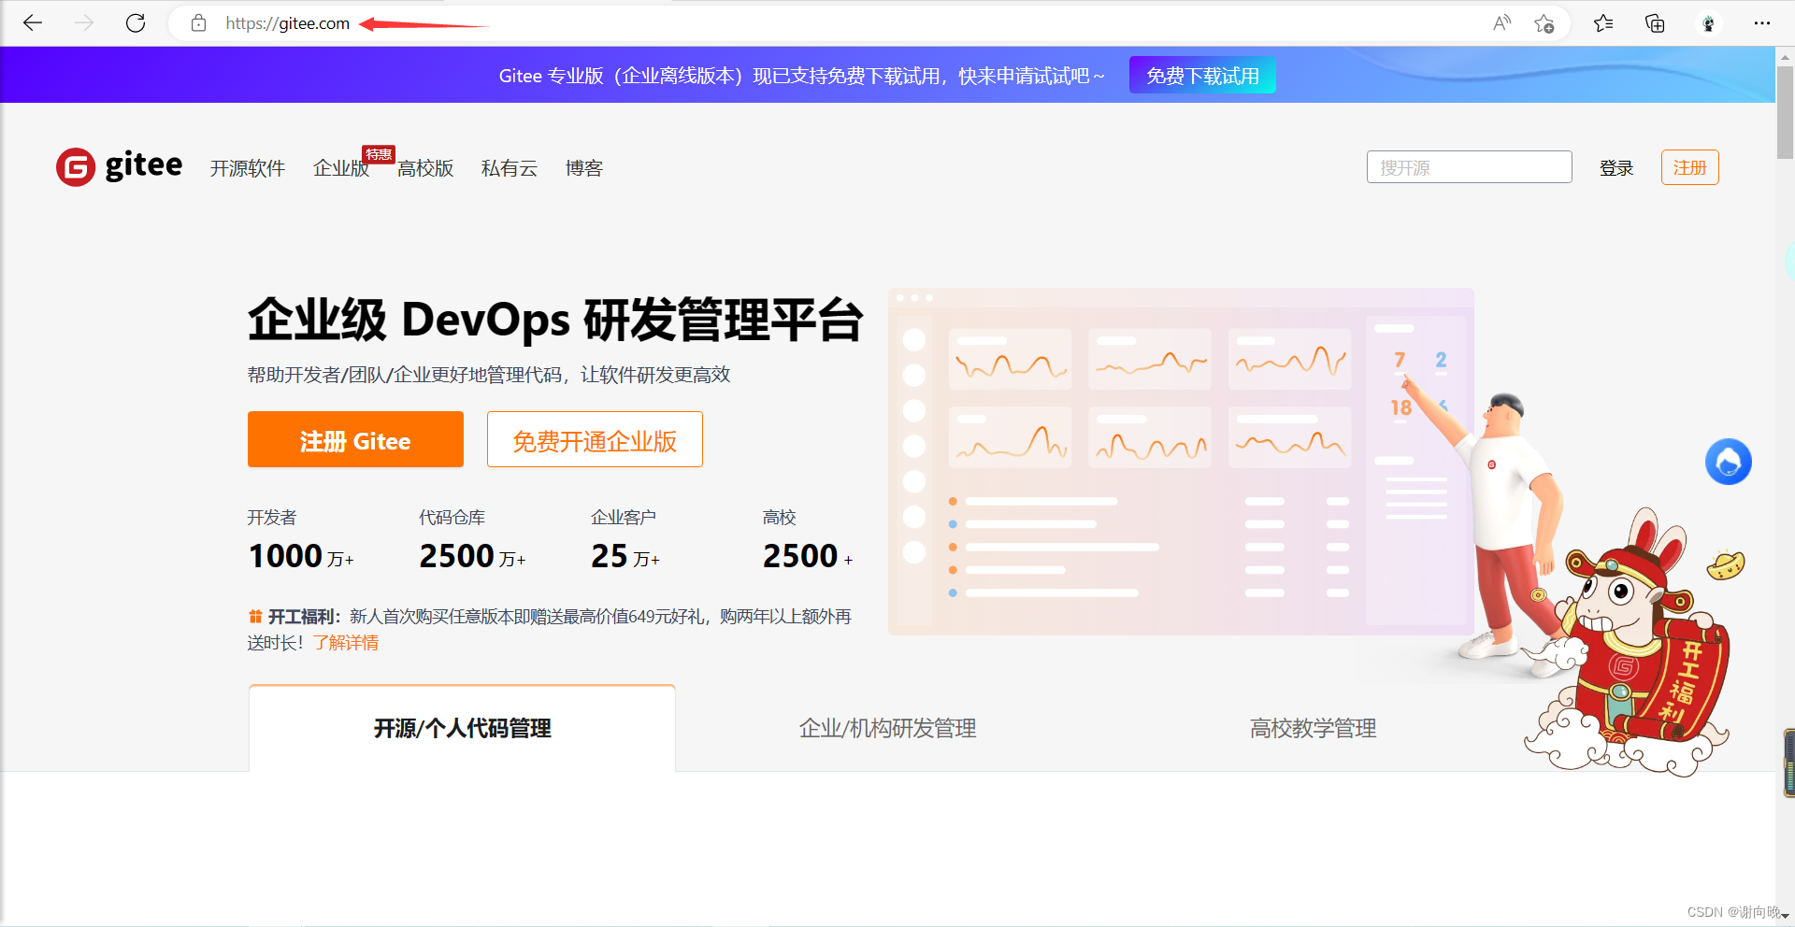Click the 25 万+ enterprise customer count
1795x927 pixels.
click(625, 556)
